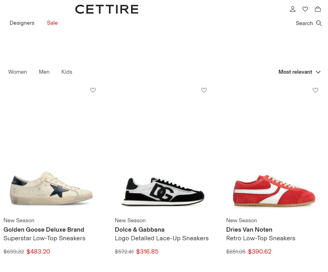Click the CETTIRE logo
Viewport: 328px width, 272px height.
(x=107, y=9)
